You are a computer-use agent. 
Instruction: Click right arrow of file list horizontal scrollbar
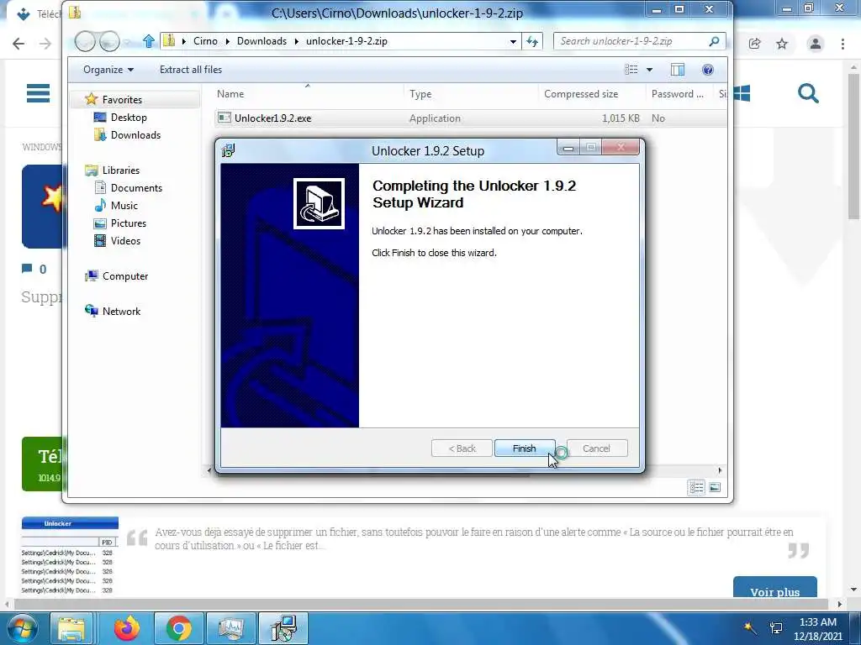click(720, 470)
